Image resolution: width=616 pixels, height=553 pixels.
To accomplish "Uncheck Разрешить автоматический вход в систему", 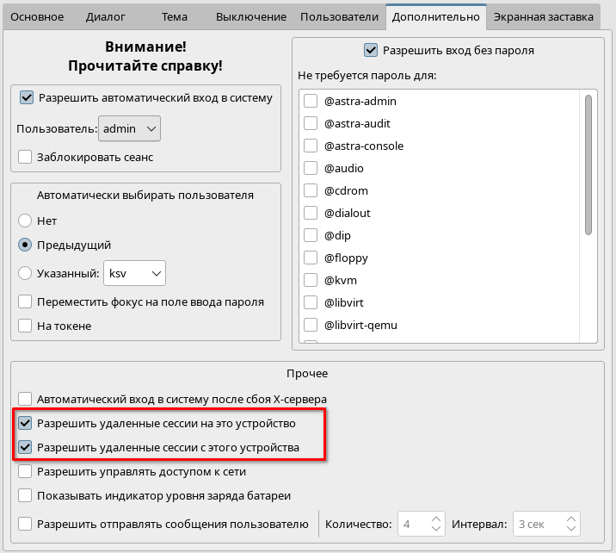I will point(27,97).
